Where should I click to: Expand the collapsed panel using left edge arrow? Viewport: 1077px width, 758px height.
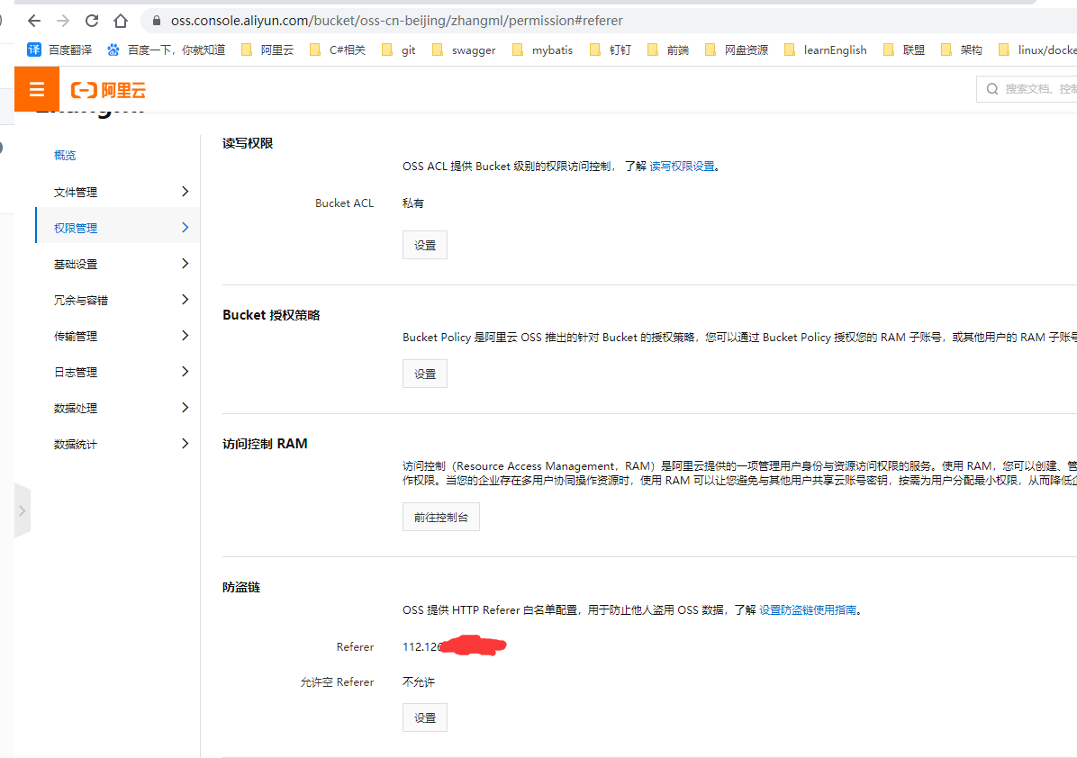tap(23, 510)
